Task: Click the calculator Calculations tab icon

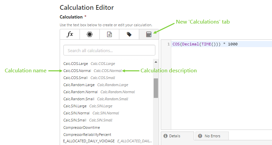Action: [149, 34]
